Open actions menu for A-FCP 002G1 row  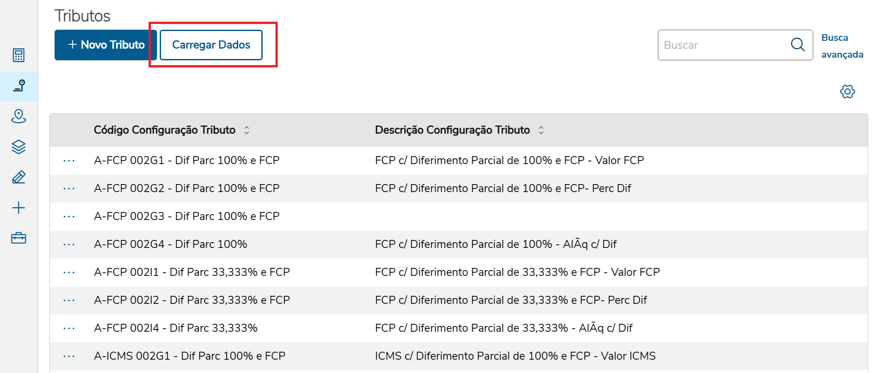(69, 161)
